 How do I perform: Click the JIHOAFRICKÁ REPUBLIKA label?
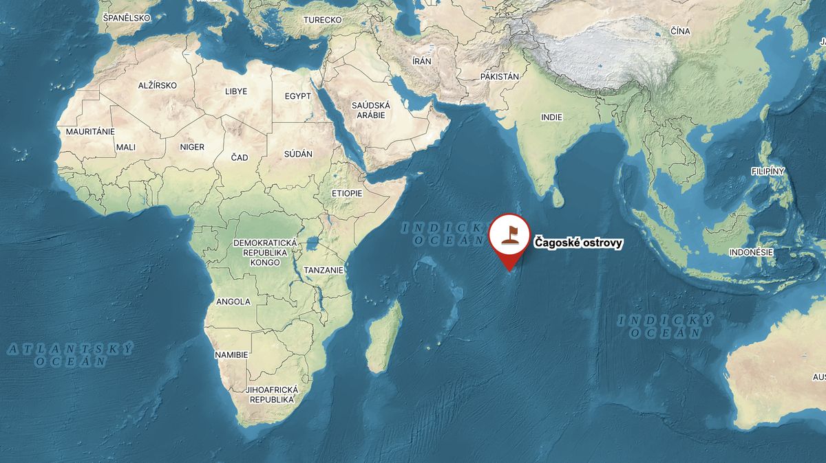click(x=272, y=394)
